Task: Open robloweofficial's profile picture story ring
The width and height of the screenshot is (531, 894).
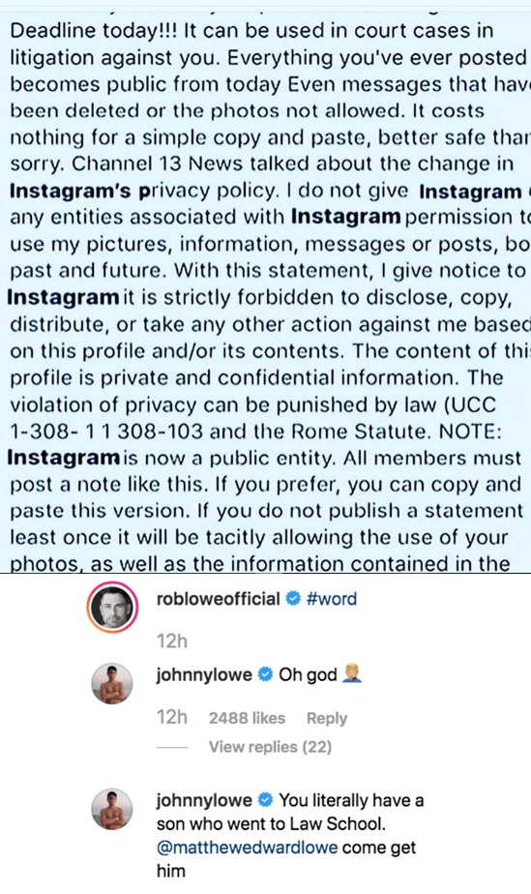Action: (112, 608)
